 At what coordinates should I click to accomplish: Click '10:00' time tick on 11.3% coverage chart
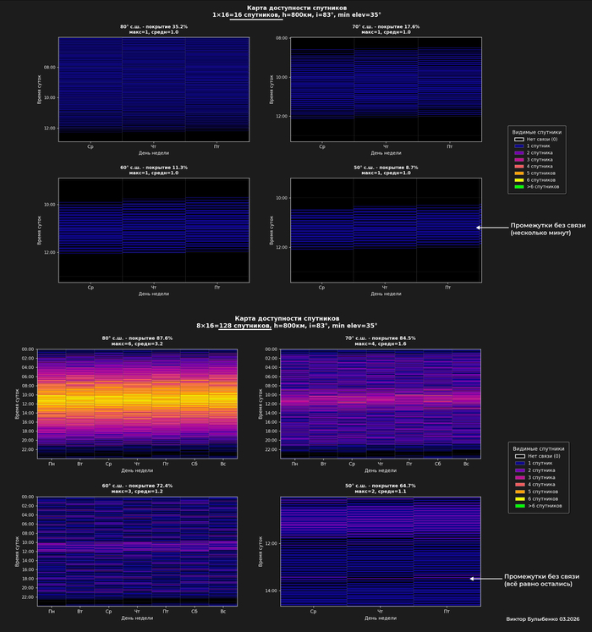click(x=50, y=205)
